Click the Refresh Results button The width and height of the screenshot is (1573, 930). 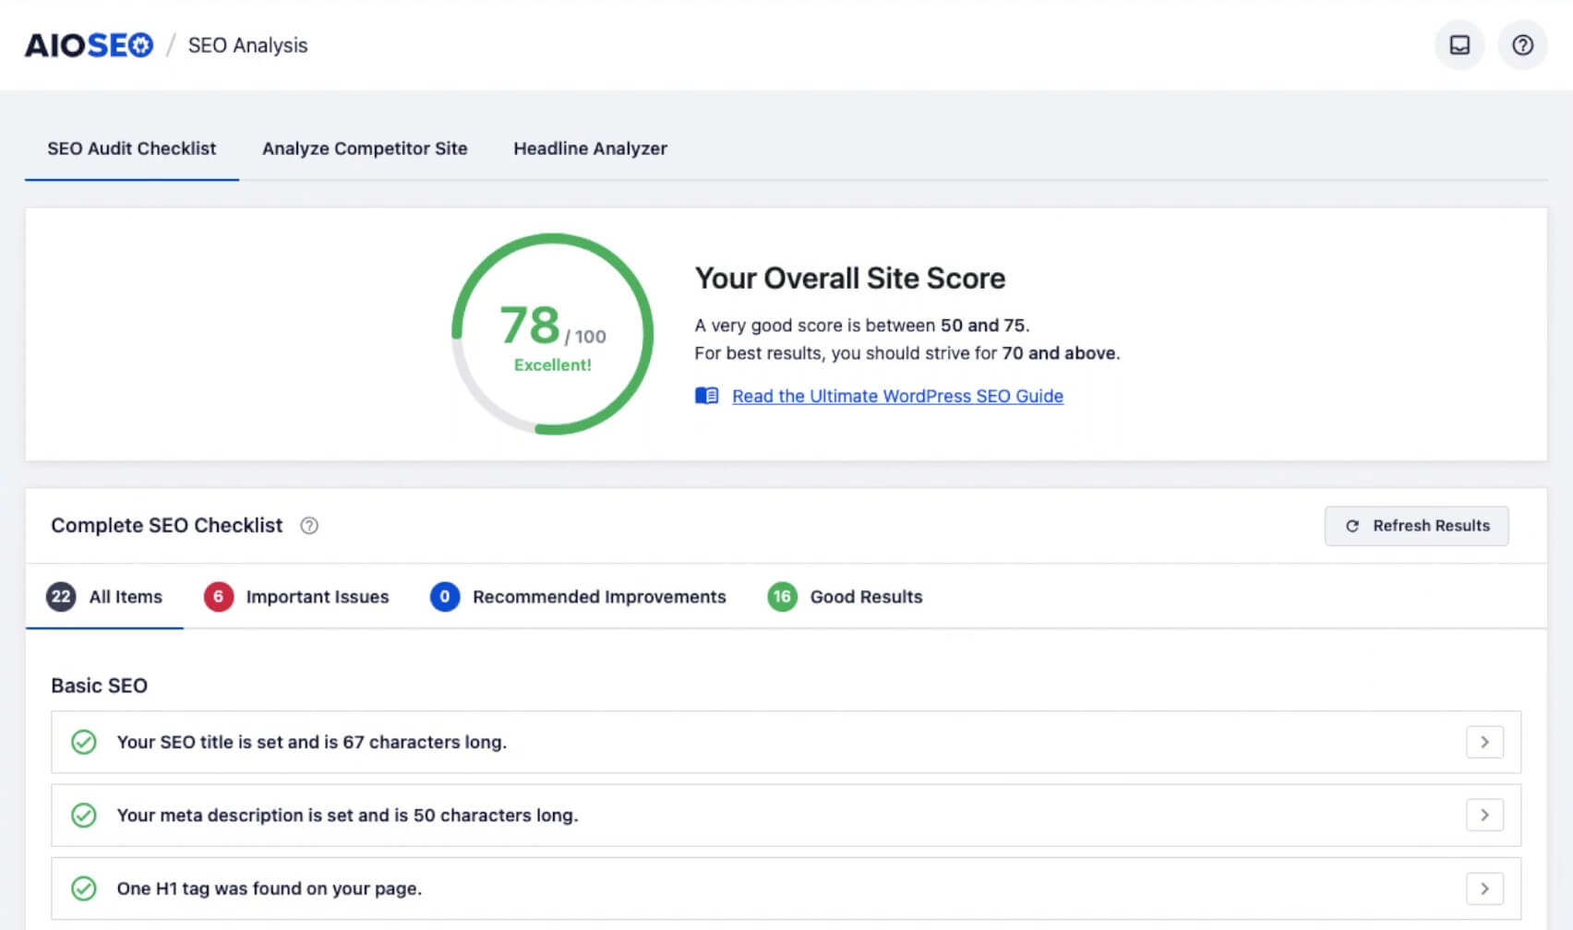pyautogui.click(x=1416, y=526)
